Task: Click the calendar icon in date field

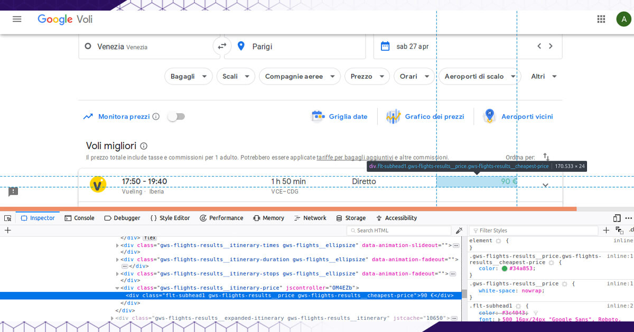Action: click(x=385, y=46)
